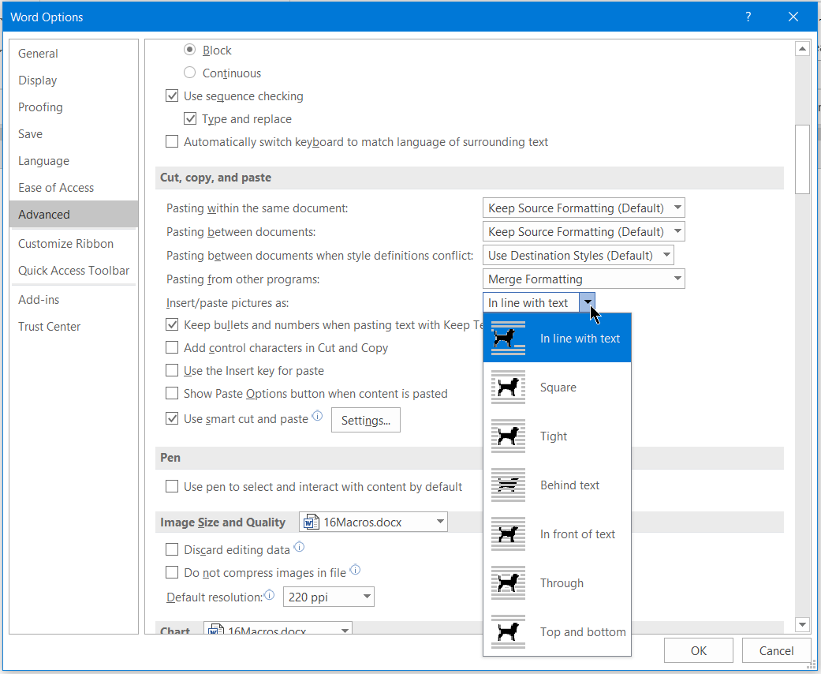Click info icon beside Use smart cut and paste
The image size is (821, 674).
317,416
